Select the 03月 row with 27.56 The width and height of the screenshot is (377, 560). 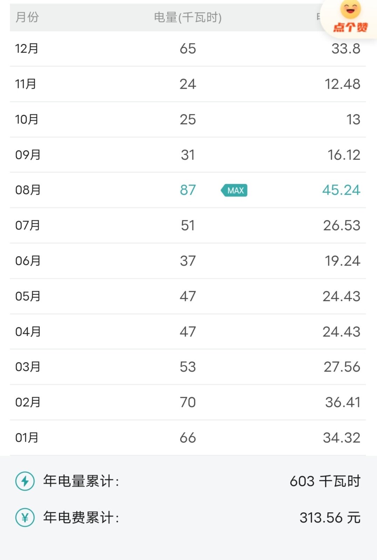coord(188,367)
